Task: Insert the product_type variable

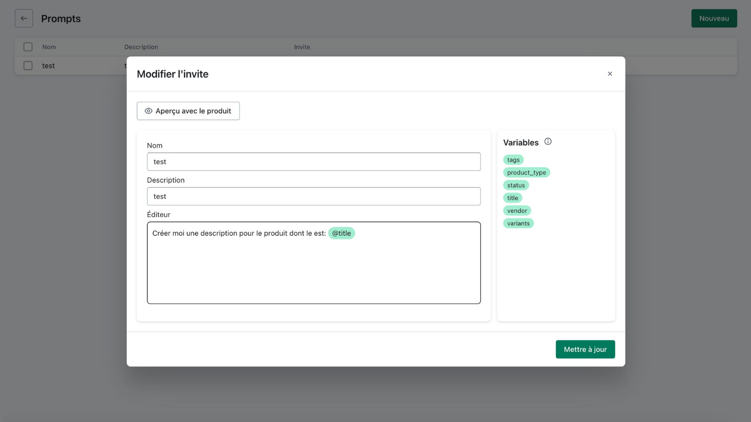Action: coord(527,173)
